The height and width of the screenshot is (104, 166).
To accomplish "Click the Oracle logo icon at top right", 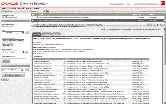I will tap(163, 3).
